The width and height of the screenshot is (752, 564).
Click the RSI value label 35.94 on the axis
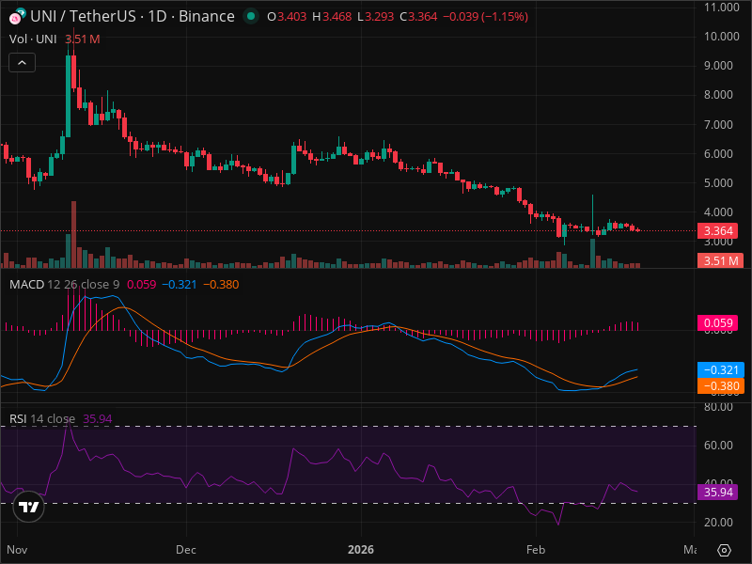717,492
